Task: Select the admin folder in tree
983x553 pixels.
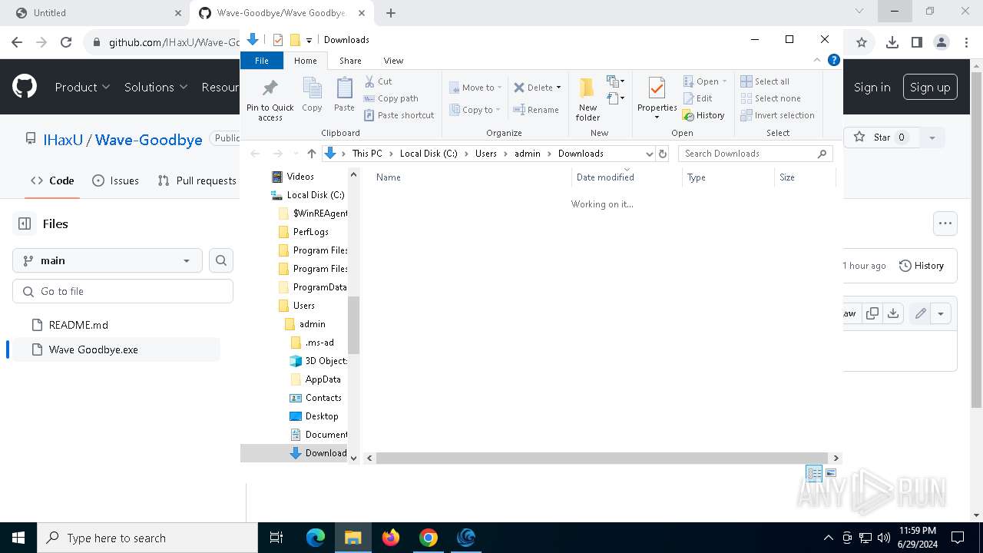Action: click(312, 324)
